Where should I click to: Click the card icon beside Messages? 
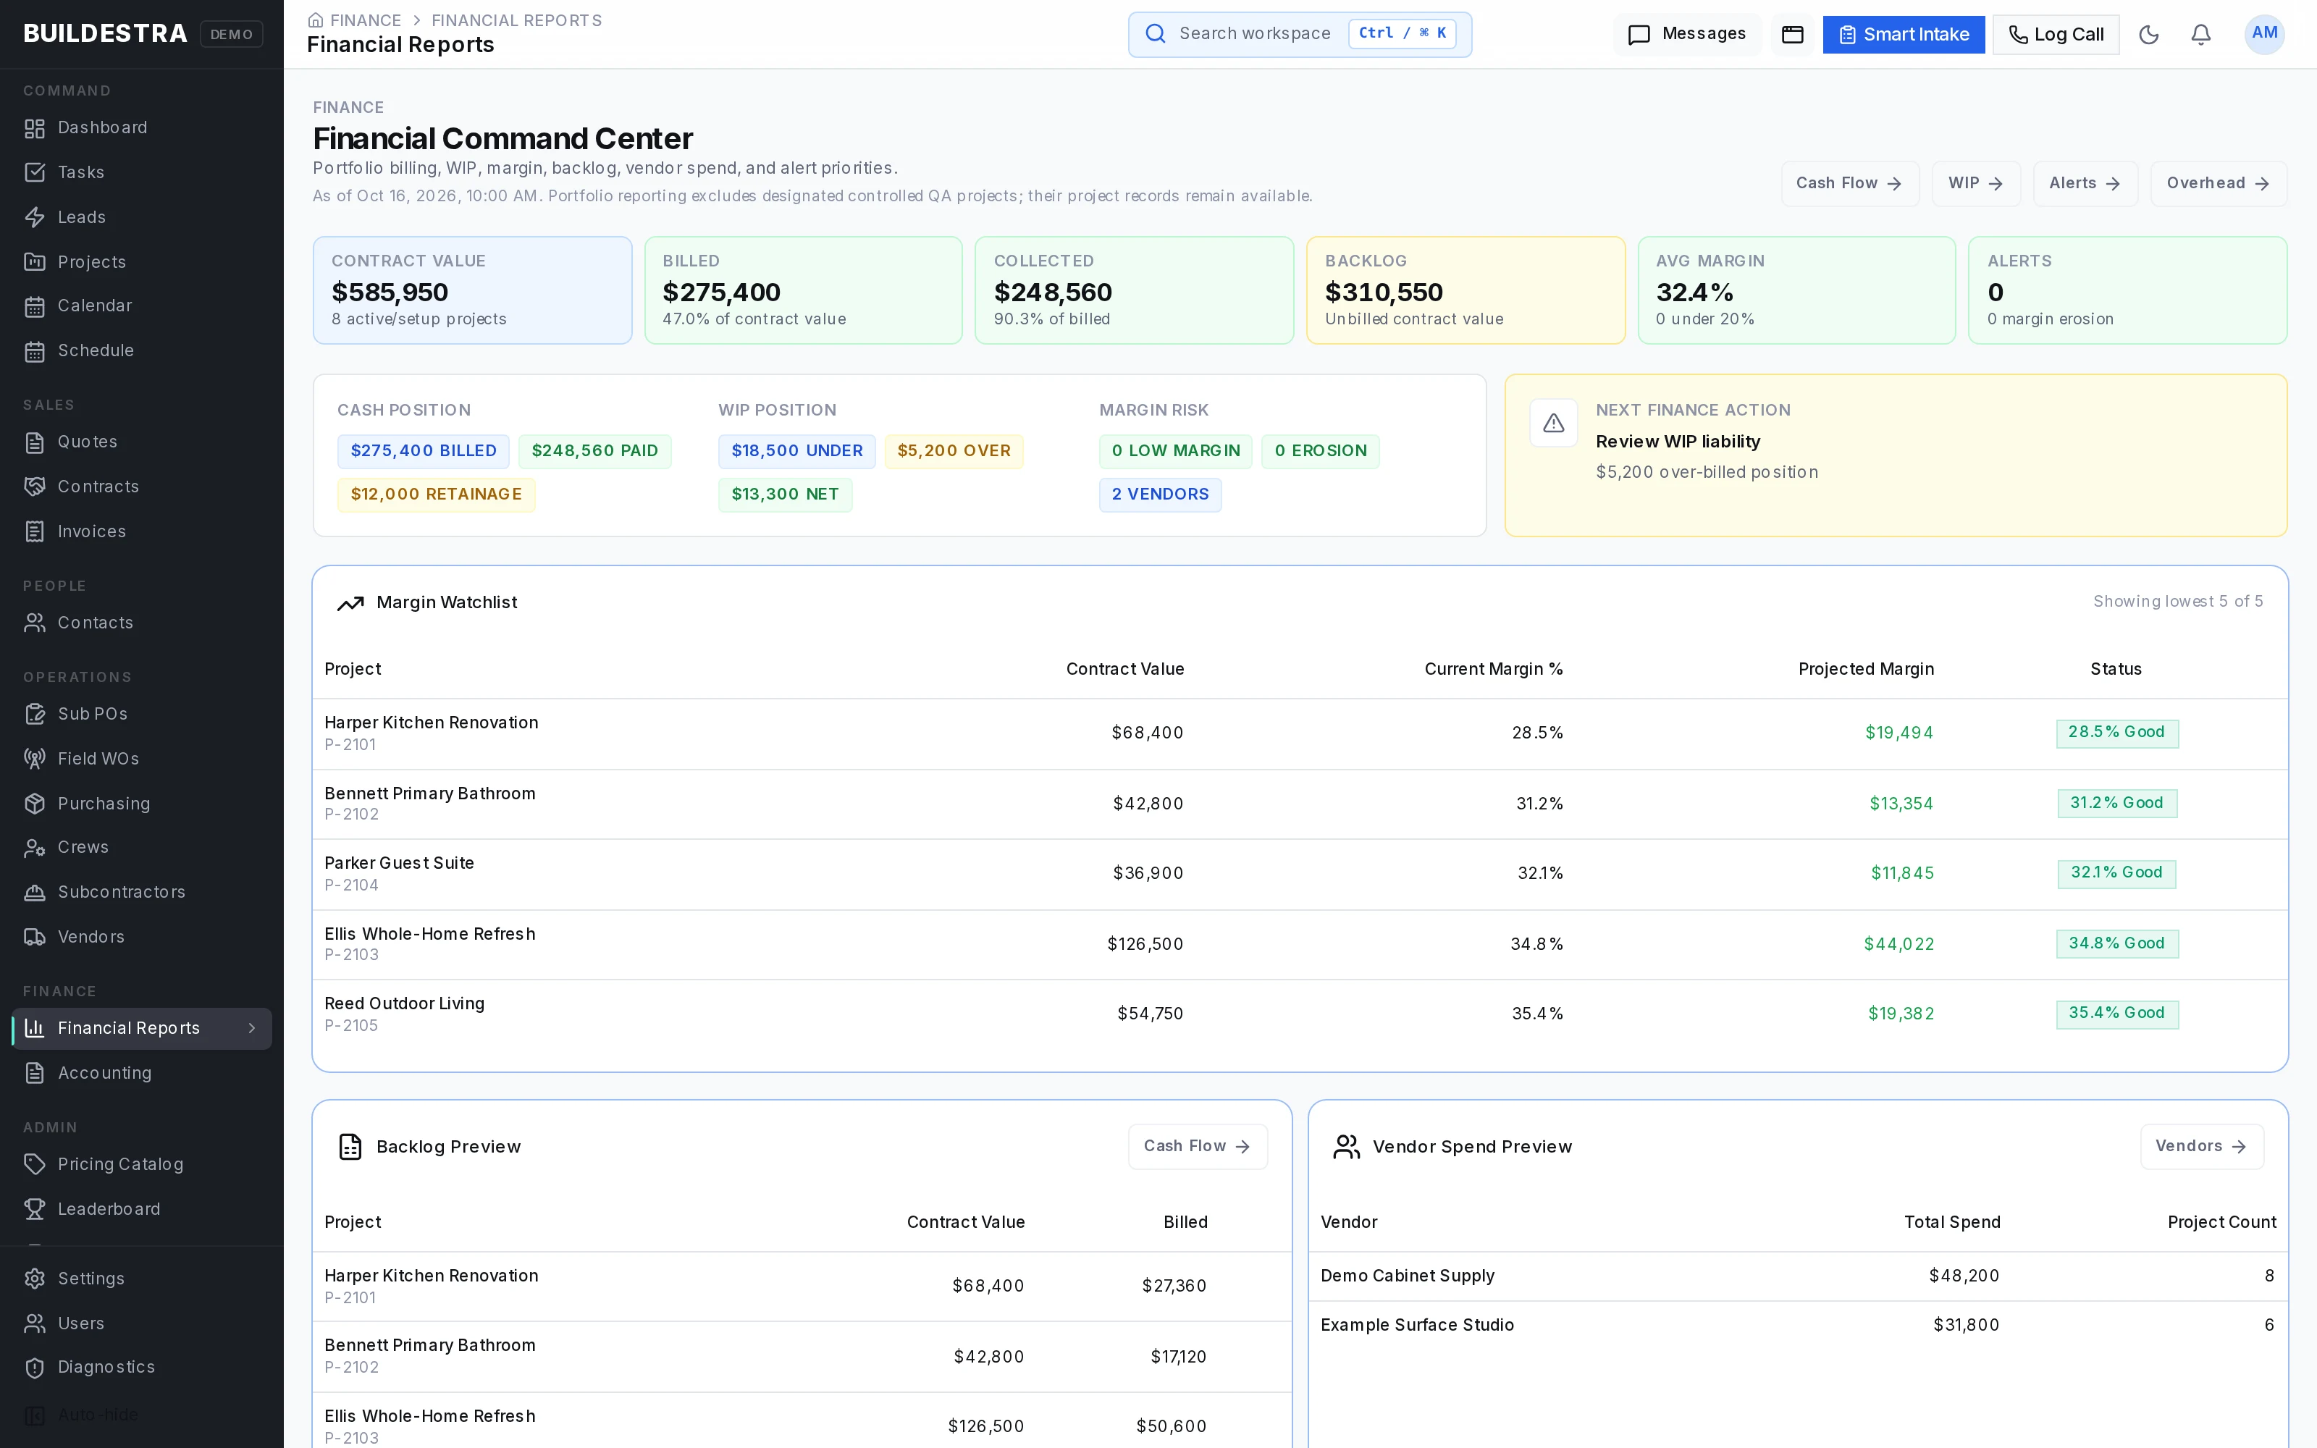[1792, 35]
